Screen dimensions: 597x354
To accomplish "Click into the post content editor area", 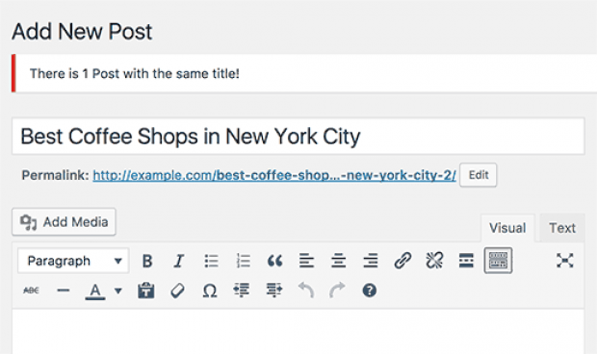I will point(298,332).
